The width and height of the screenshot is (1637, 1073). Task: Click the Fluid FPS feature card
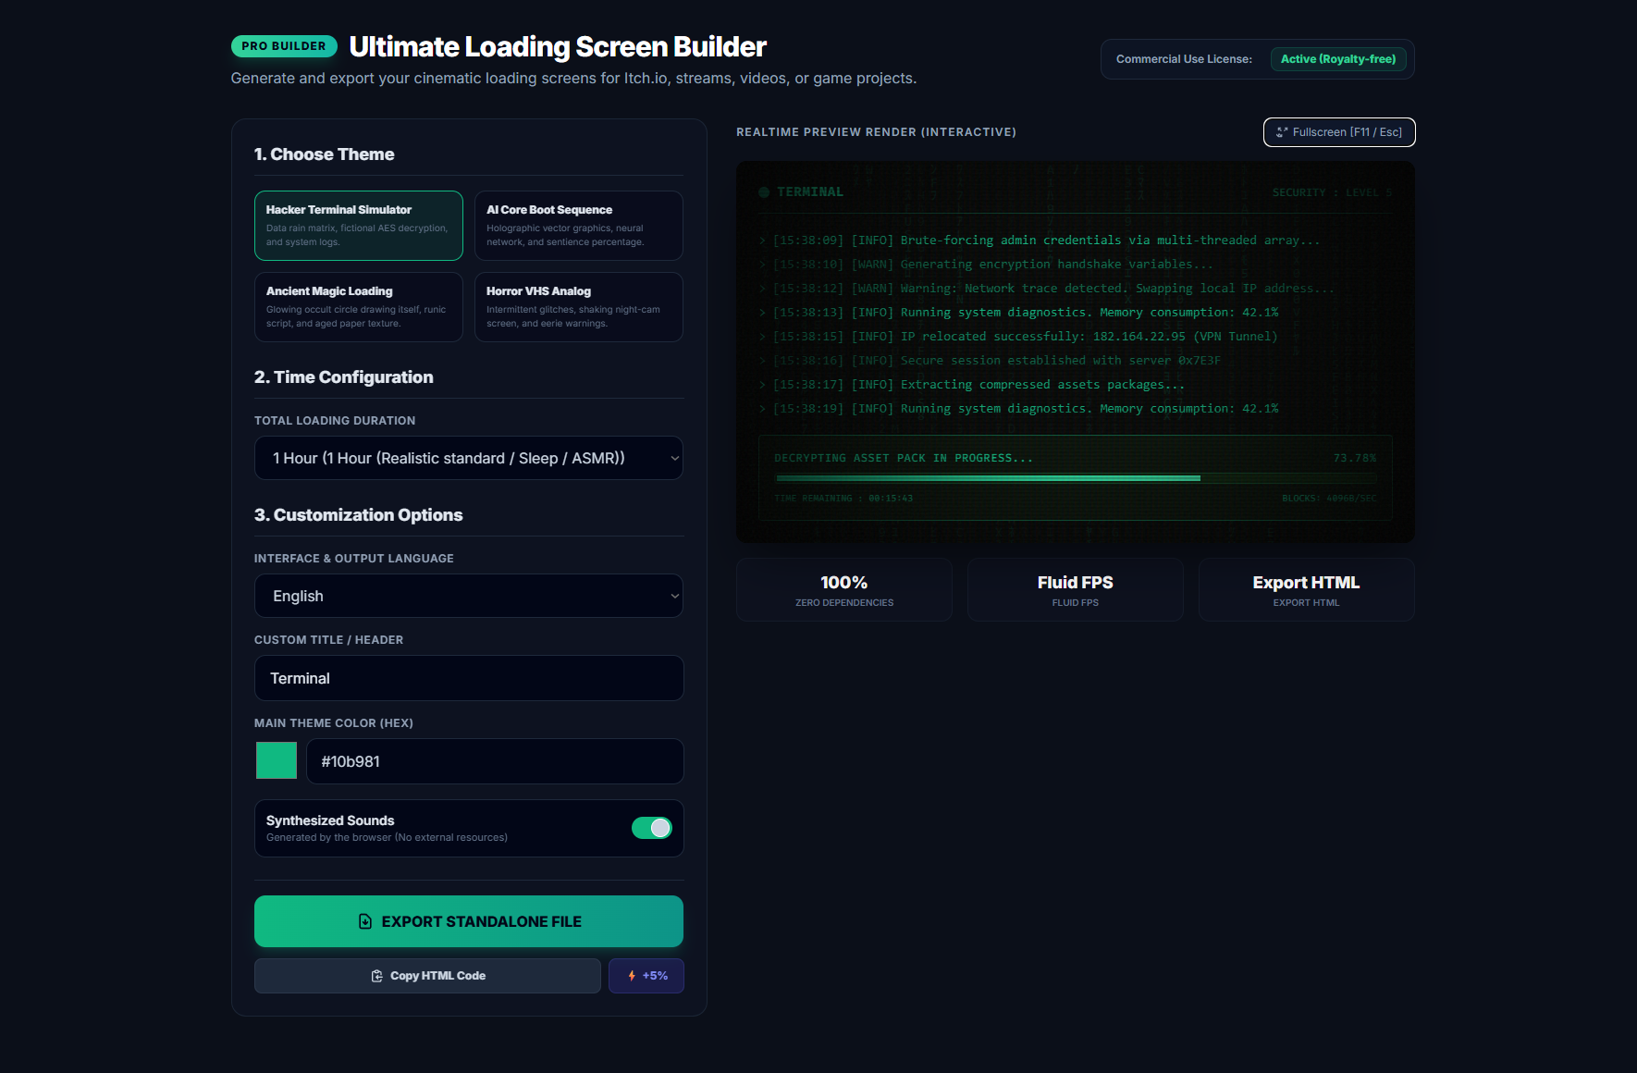tap(1076, 589)
